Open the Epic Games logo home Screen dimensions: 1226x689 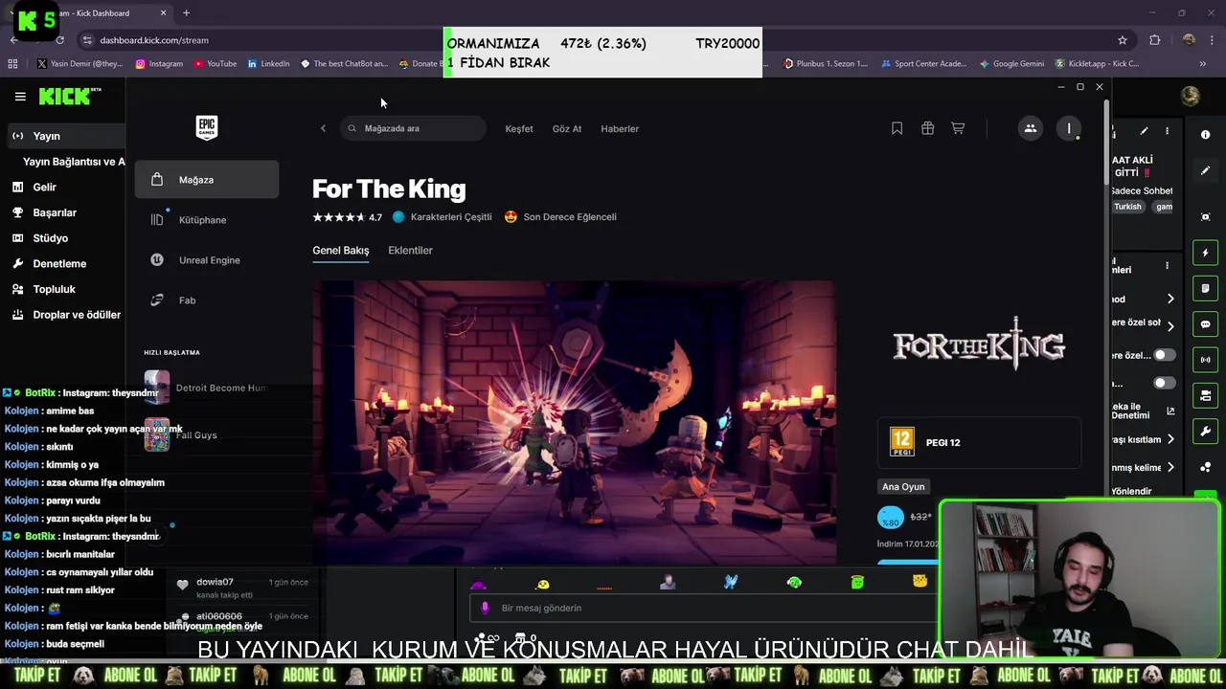click(207, 127)
